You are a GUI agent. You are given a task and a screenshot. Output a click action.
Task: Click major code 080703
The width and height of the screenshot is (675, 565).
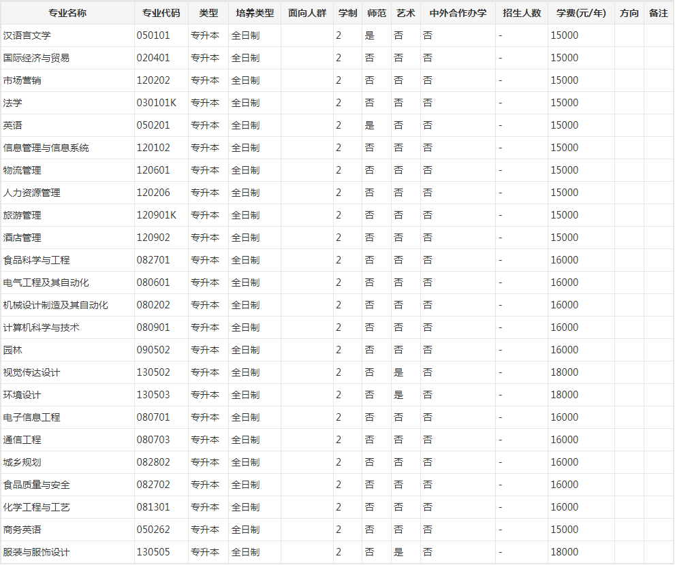tap(153, 440)
